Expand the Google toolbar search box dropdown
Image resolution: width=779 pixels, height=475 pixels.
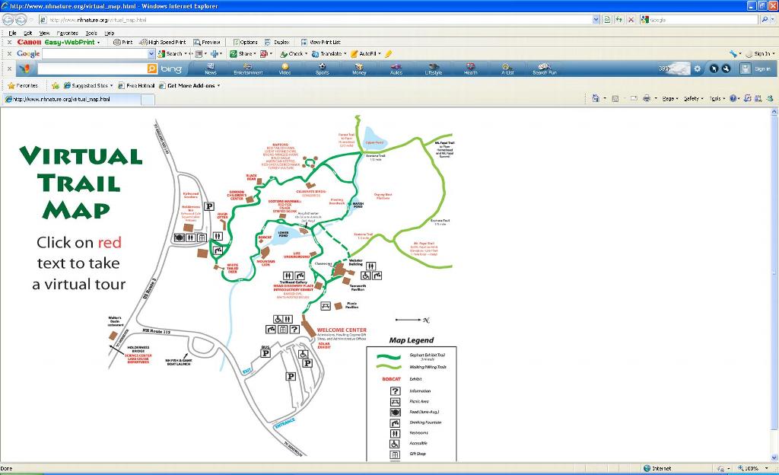151,54
